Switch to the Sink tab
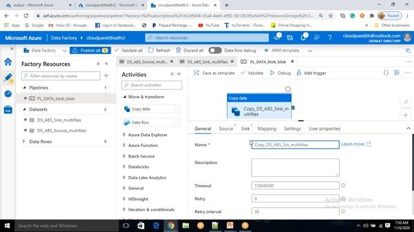The width and height of the screenshot is (414, 232). tap(245, 129)
